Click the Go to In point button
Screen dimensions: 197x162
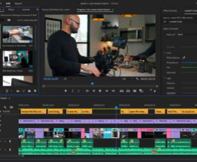pyautogui.click(x=87, y=91)
